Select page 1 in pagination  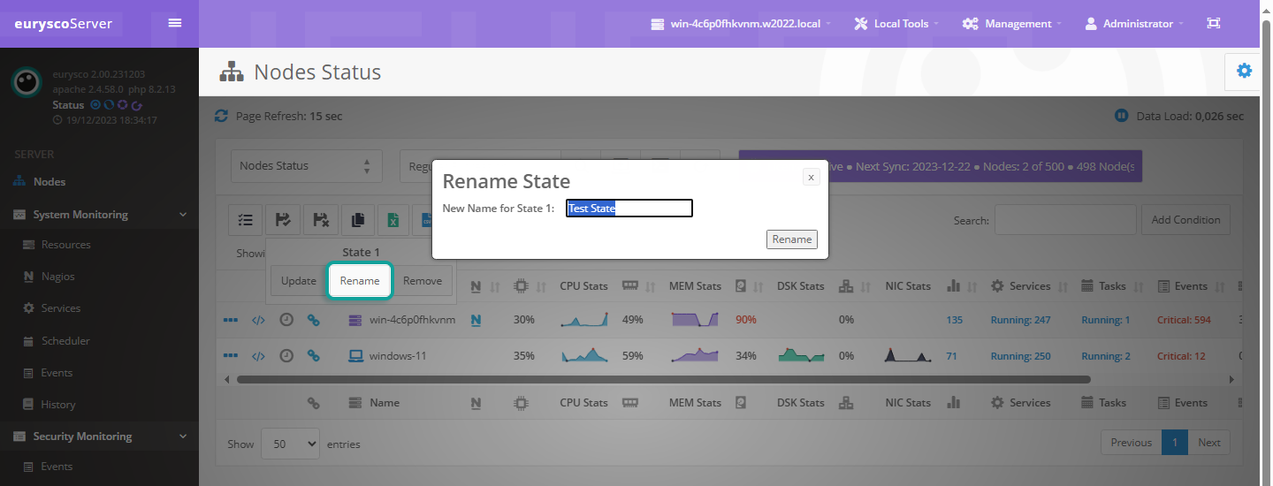point(1175,443)
